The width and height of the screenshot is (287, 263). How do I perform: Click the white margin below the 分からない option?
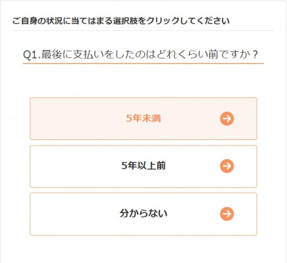143,249
